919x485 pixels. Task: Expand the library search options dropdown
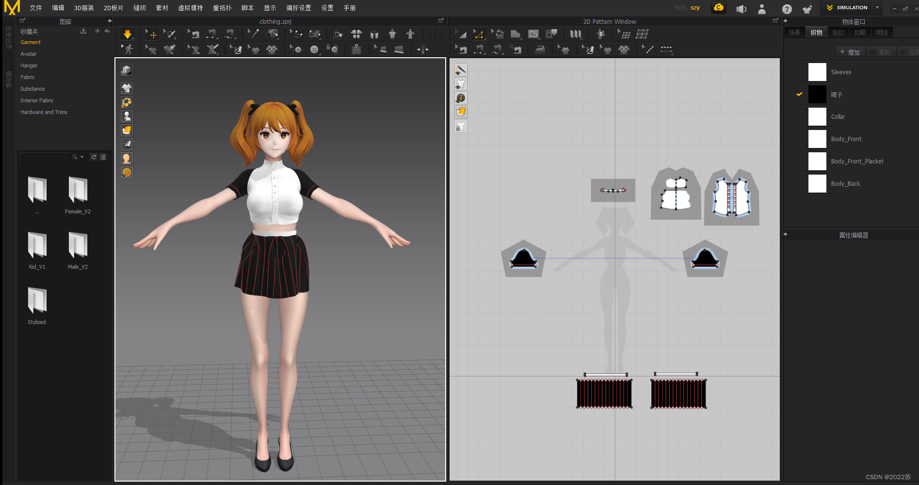click(82, 157)
